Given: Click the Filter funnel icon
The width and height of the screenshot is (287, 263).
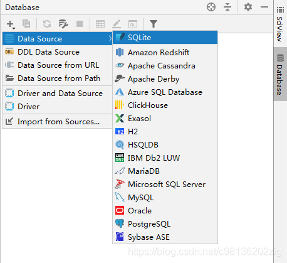Looking at the screenshot, I should pyautogui.click(x=154, y=24).
